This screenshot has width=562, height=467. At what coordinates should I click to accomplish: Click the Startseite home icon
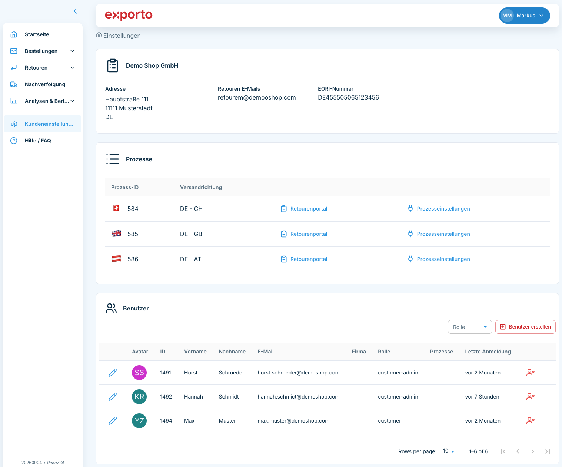14,34
